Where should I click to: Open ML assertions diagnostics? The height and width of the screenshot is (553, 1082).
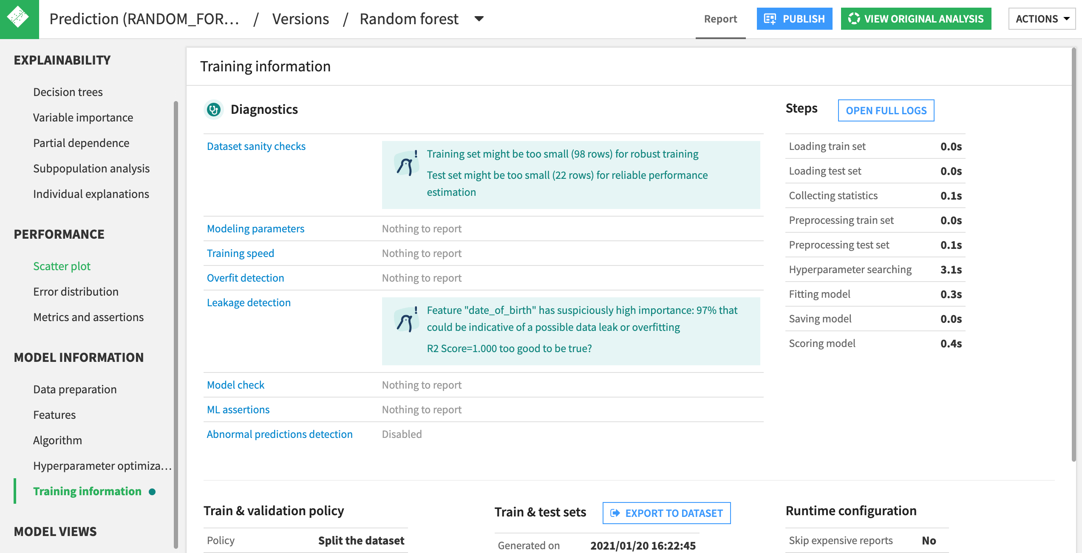(238, 409)
